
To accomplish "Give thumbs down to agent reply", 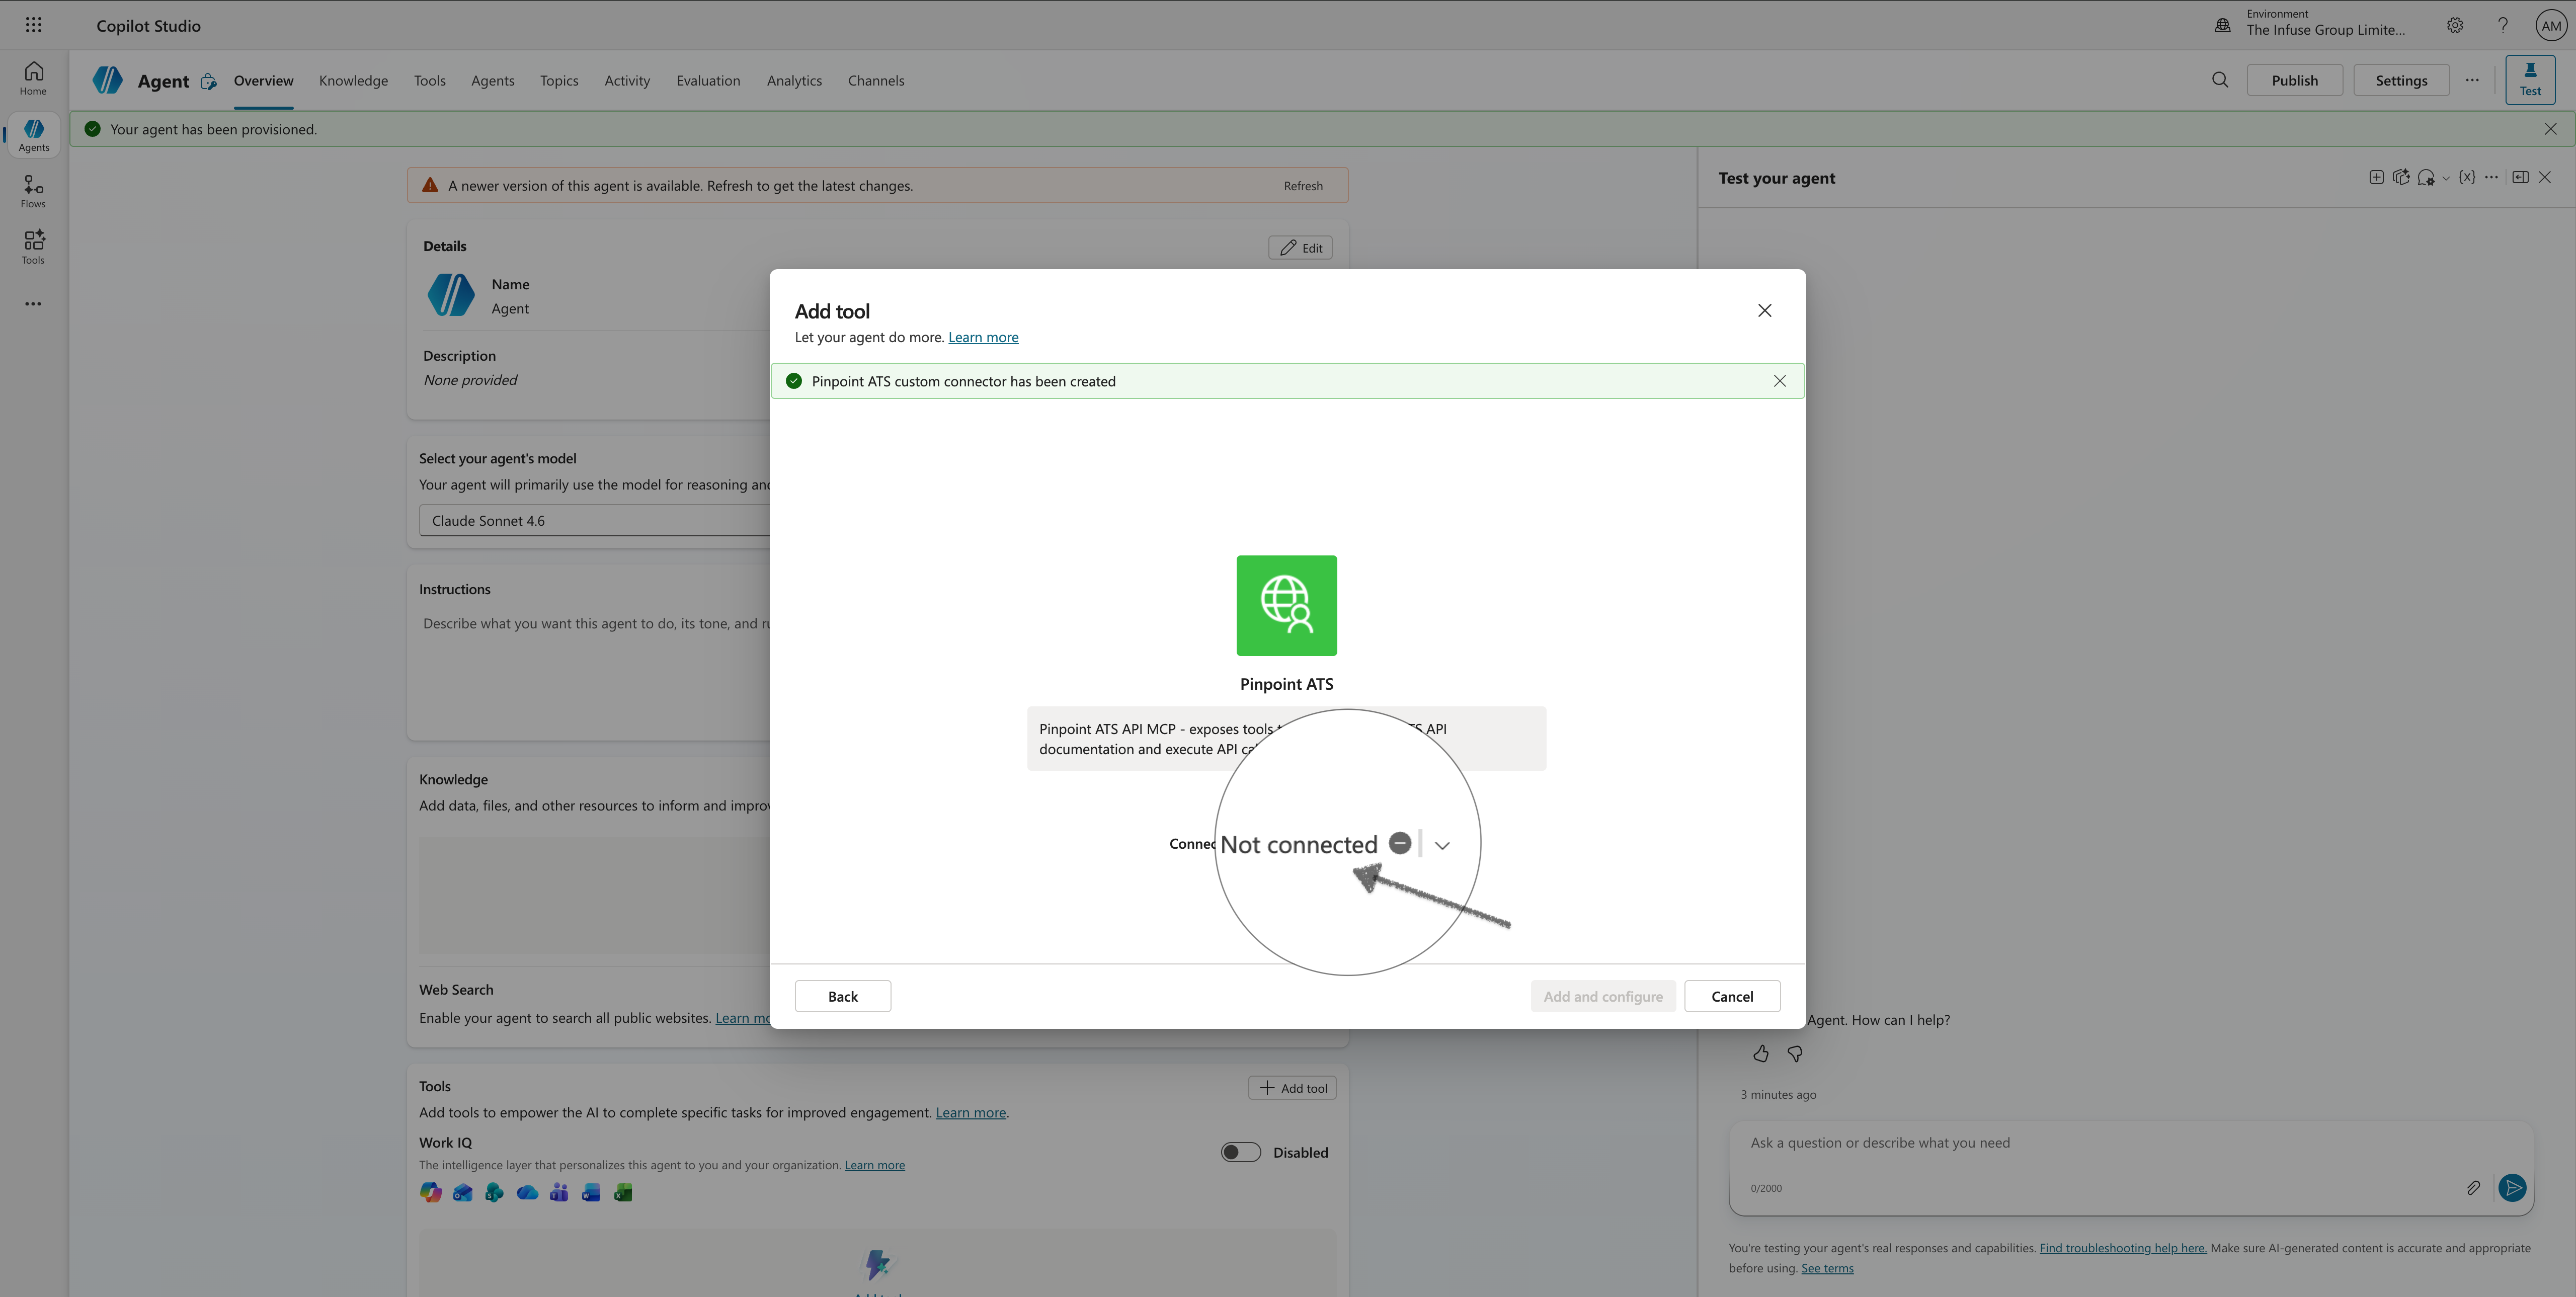I will pyautogui.click(x=1795, y=1053).
